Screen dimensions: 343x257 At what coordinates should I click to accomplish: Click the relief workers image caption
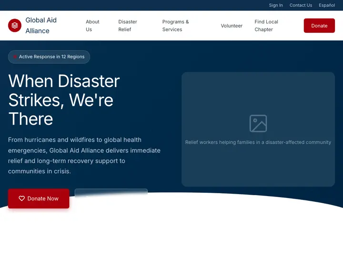coord(258,142)
